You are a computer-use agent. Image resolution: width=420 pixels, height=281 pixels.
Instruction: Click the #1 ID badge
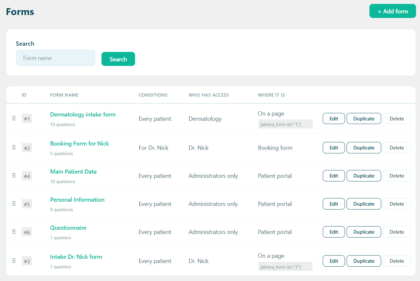pos(27,119)
